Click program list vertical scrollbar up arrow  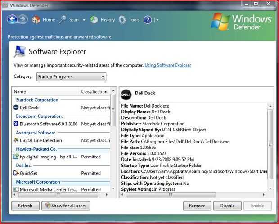(113, 91)
